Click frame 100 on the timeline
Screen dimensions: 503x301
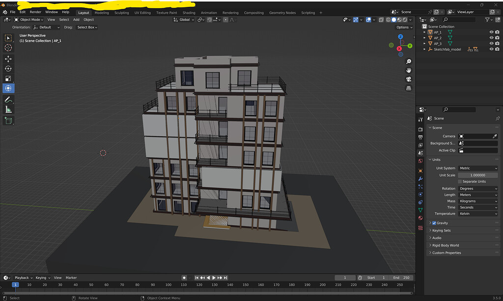click(168, 285)
